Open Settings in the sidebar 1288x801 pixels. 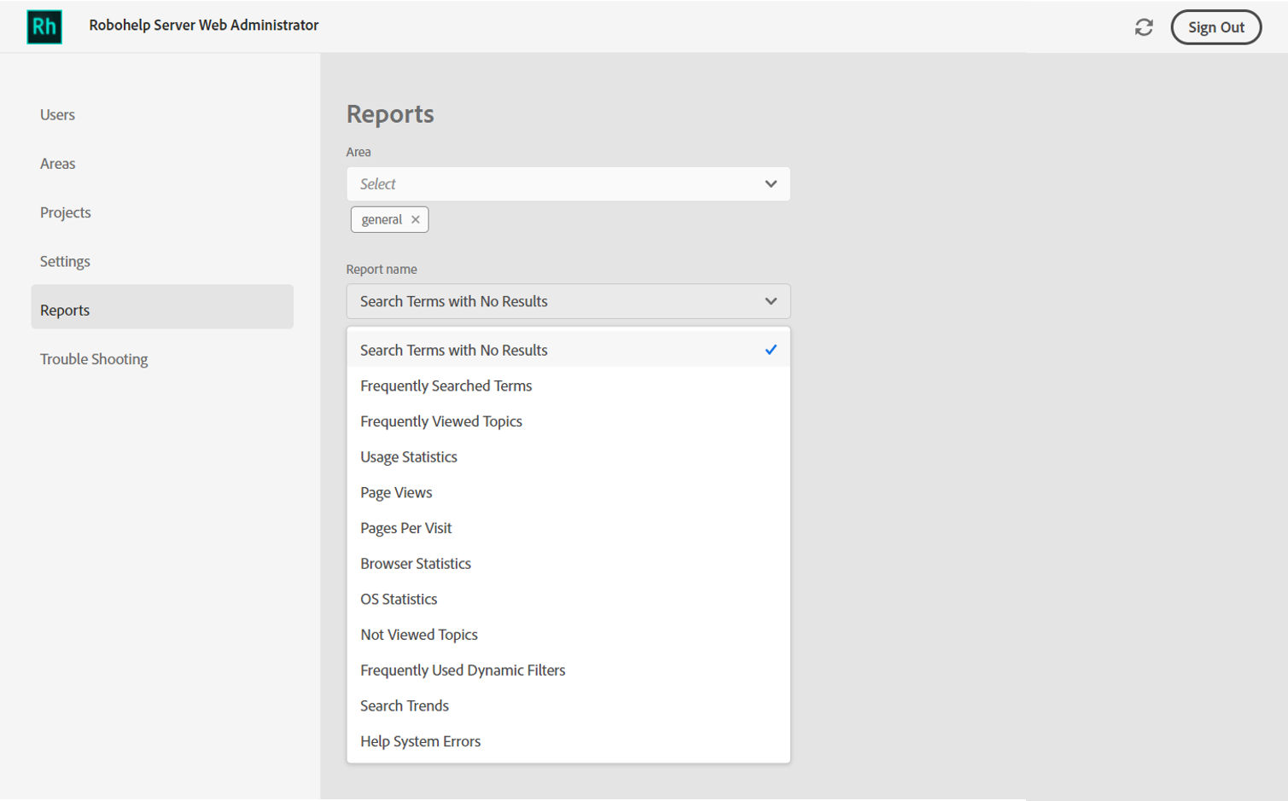(65, 261)
